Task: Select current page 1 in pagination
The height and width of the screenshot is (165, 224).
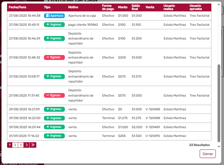Action: 10,145
